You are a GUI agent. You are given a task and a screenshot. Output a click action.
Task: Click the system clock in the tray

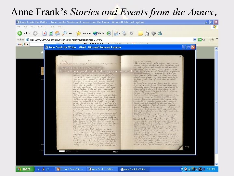pyautogui.click(x=211, y=169)
